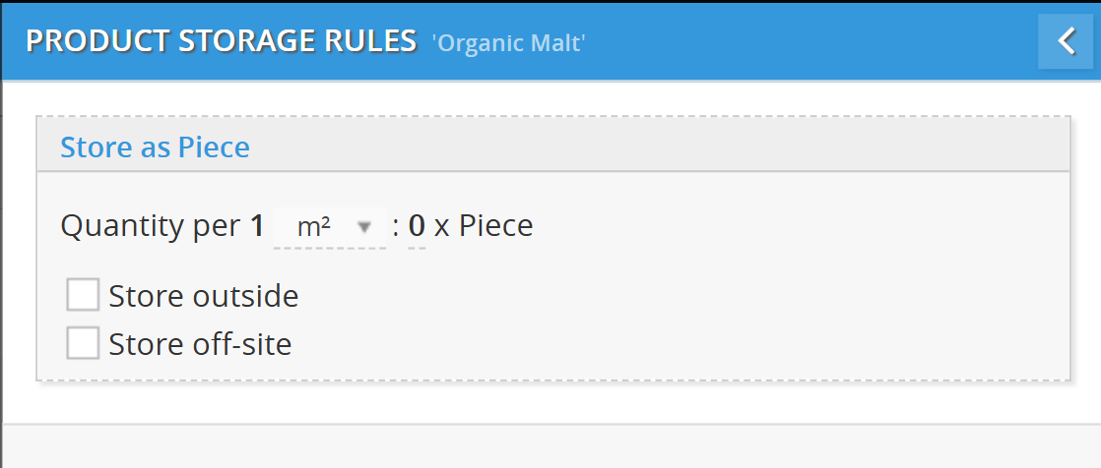Click the colon between m² and 0

coord(396,227)
